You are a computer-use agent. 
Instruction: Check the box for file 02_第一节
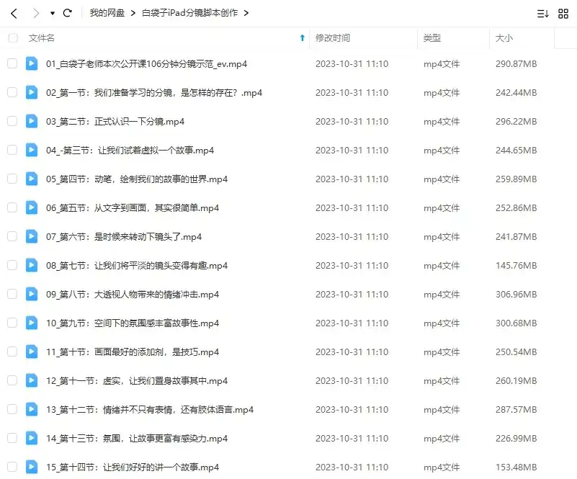pyautogui.click(x=12, y=92)
